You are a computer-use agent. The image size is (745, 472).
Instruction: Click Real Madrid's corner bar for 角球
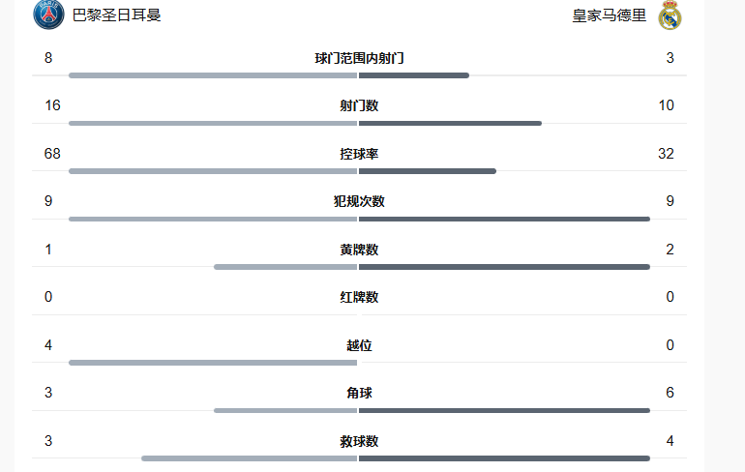[x=504, y=410]
